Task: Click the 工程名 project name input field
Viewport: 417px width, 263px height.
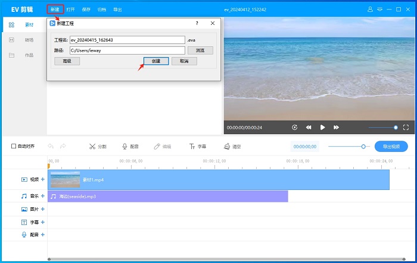Action: 127,40
